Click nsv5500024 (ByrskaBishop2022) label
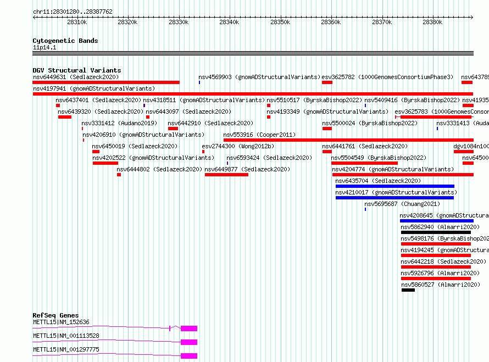The height and width of the screenshot is (362, 489). pyautogui.click(x=370, y=123)
